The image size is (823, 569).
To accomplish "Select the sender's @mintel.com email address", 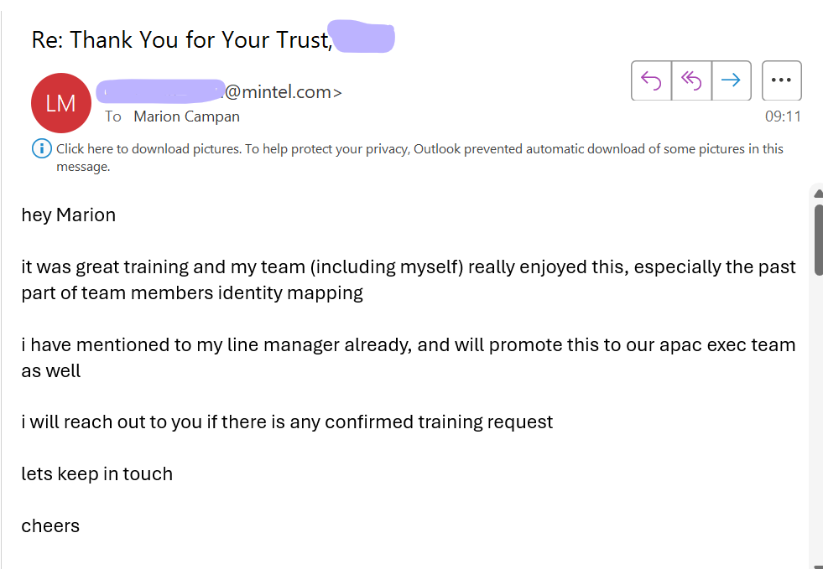I will click(220, 92).
